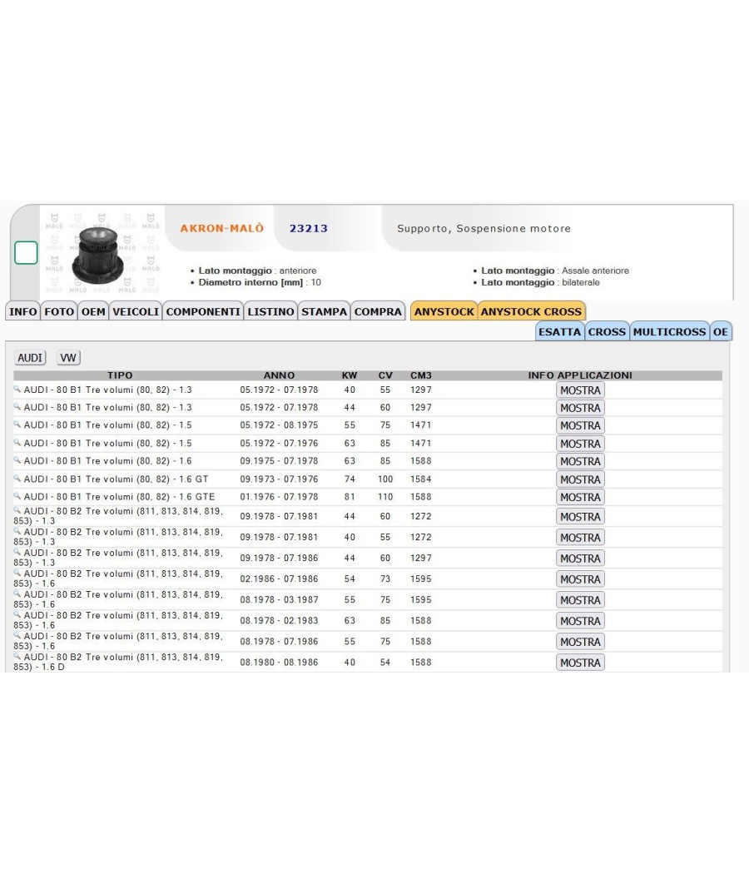Click MOSTRA for 80 B2 1.6 54 KW row
Screen dimensions: 749x874
580,579
